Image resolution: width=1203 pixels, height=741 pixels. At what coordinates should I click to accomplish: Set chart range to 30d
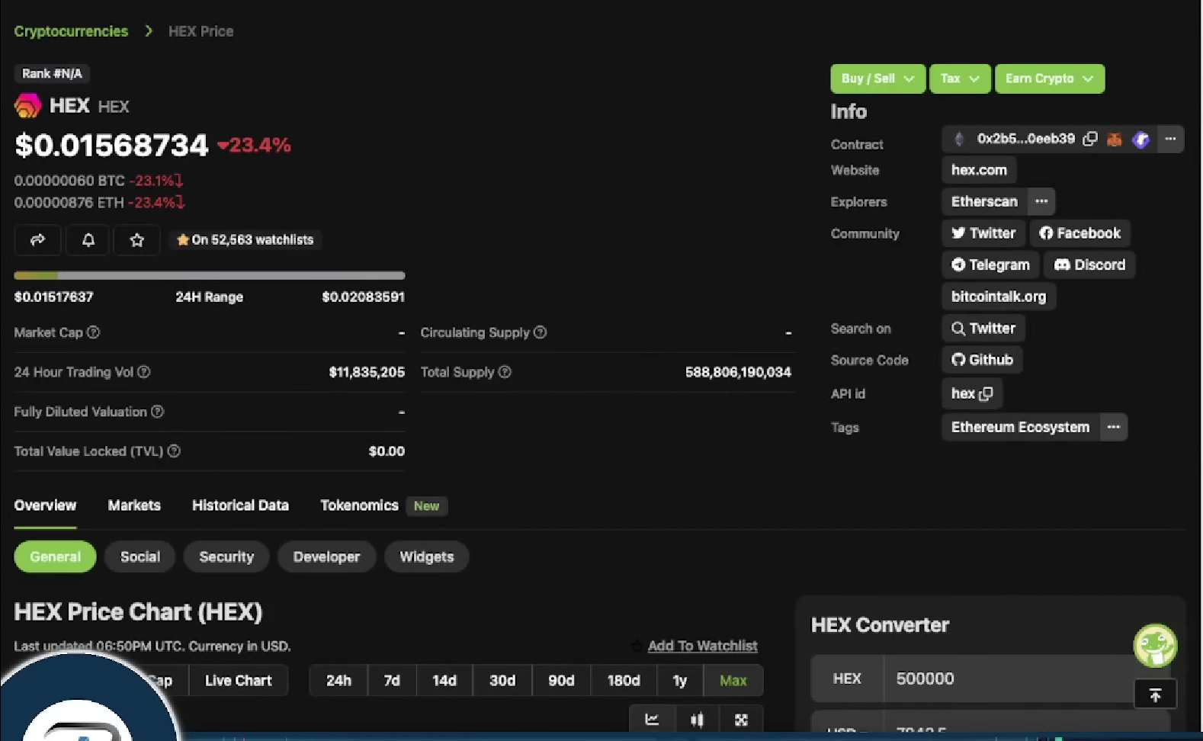tap(502, 681)
